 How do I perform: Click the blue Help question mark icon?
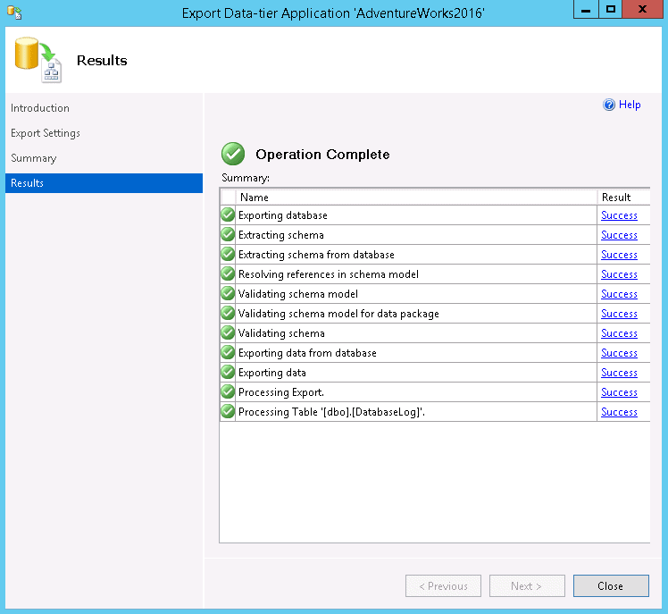[x=609, y=105]
